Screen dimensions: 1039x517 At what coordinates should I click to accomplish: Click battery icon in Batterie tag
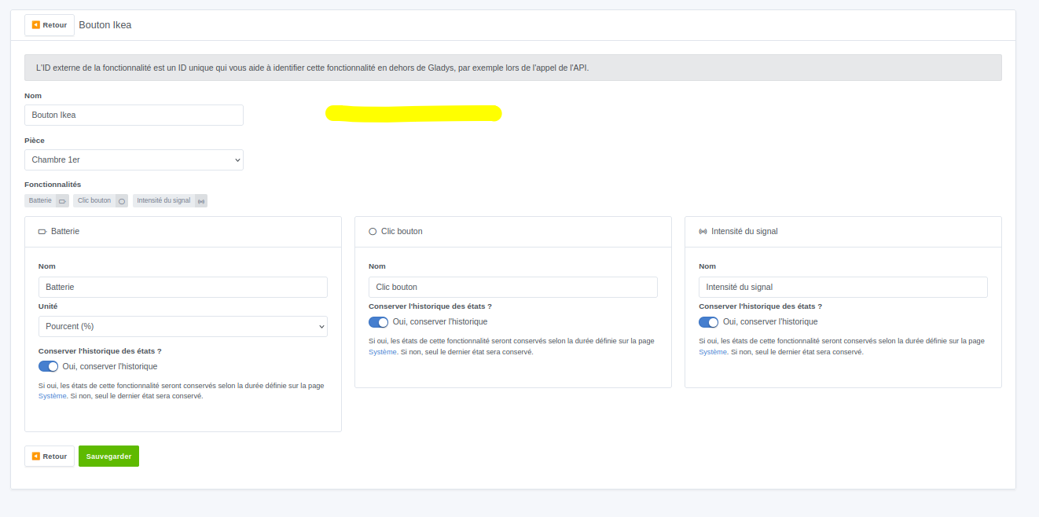(62, 201)
